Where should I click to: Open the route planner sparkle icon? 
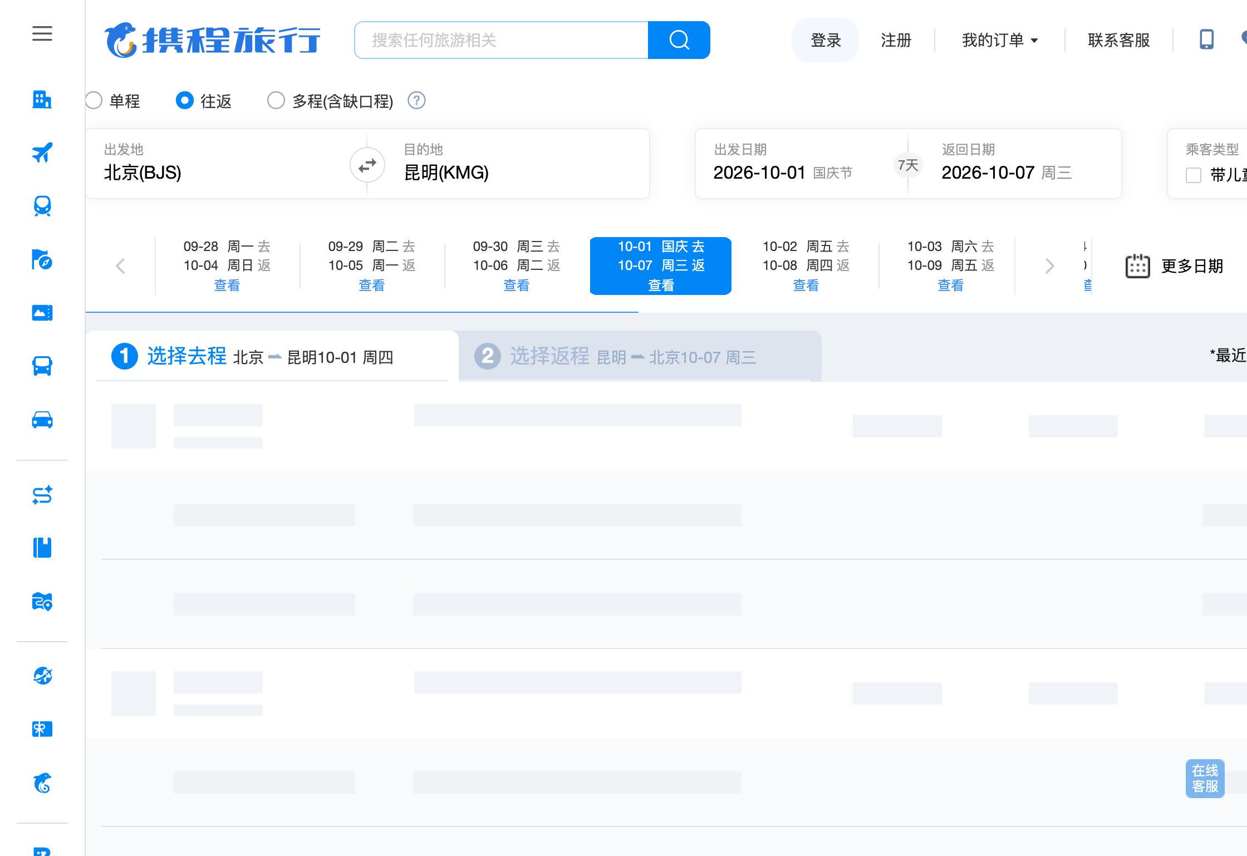tap(42, 495)
